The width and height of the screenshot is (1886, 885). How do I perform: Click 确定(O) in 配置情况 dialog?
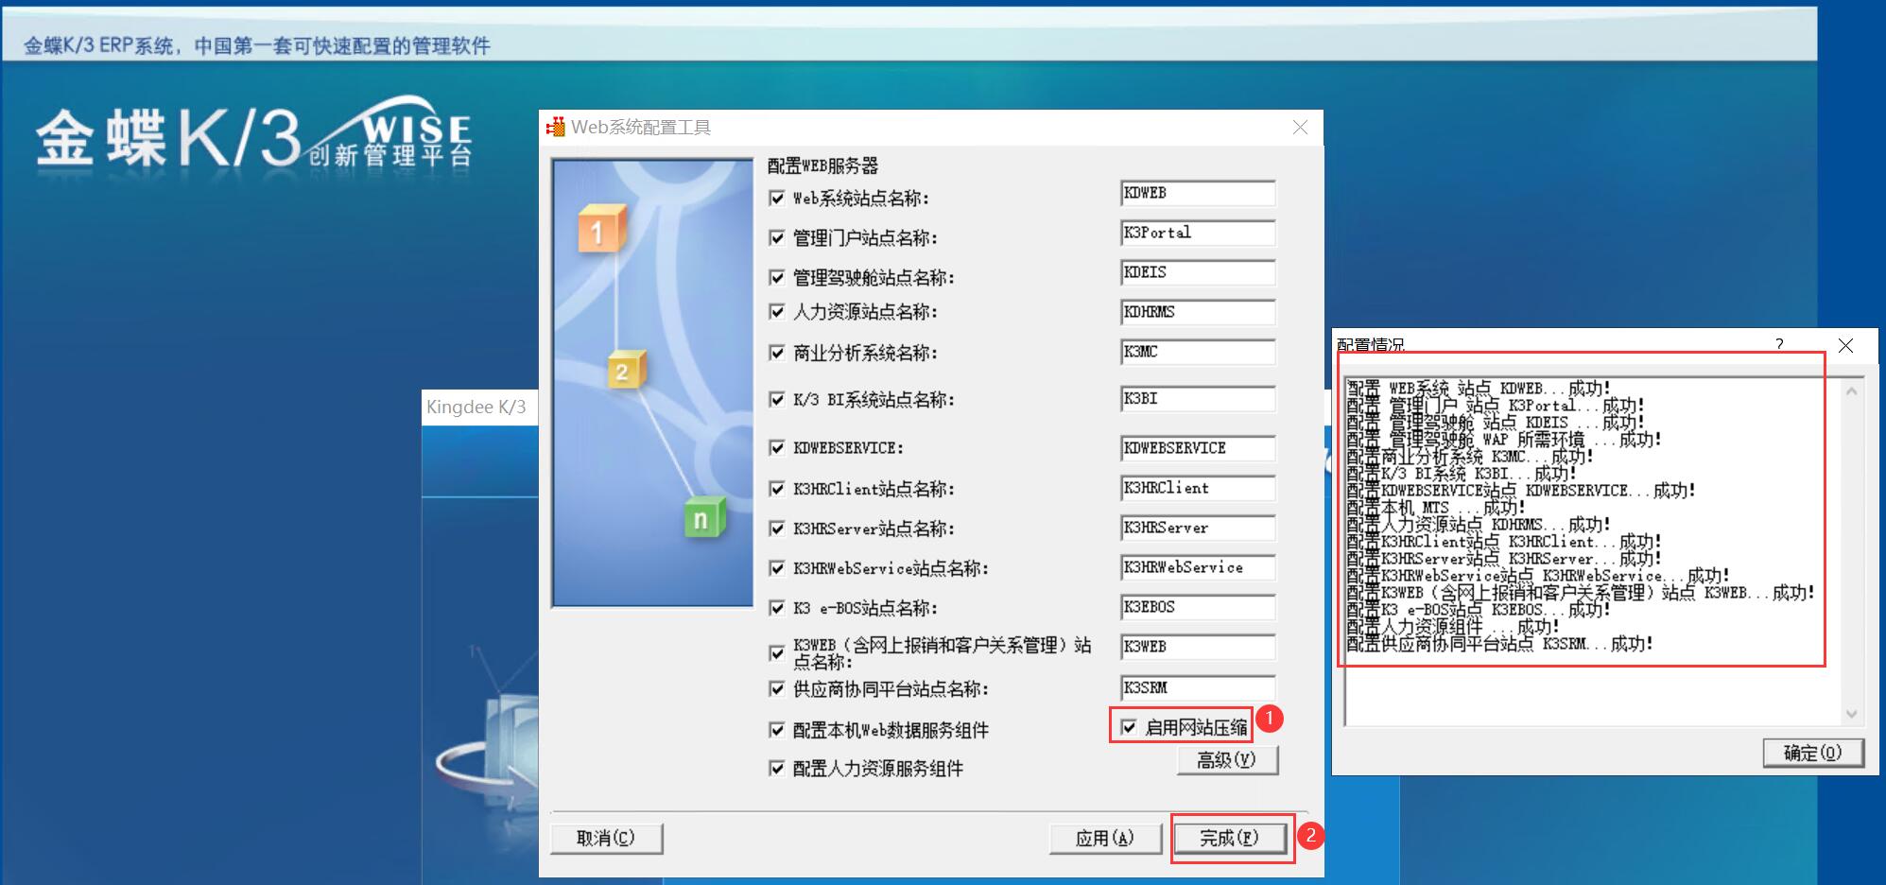point(1813,753)
